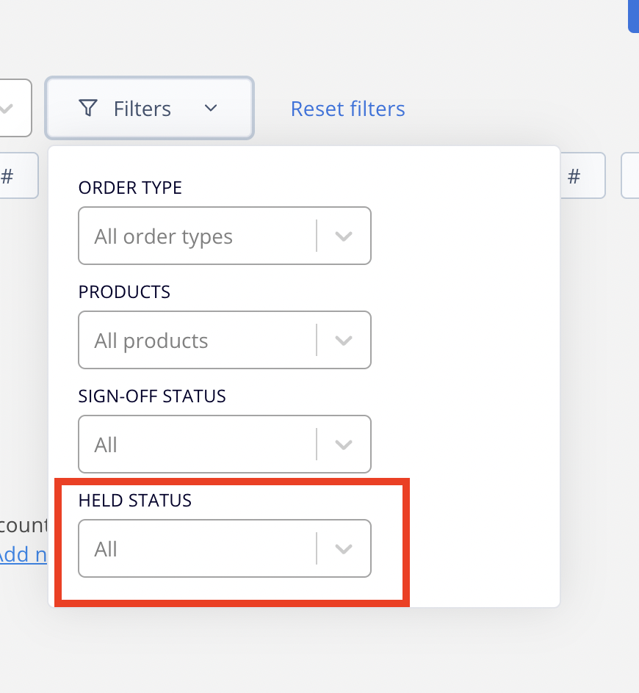Click chevron arrow in Order Type select
Viewport: 639px width, 693px height.
coord(344,236)
